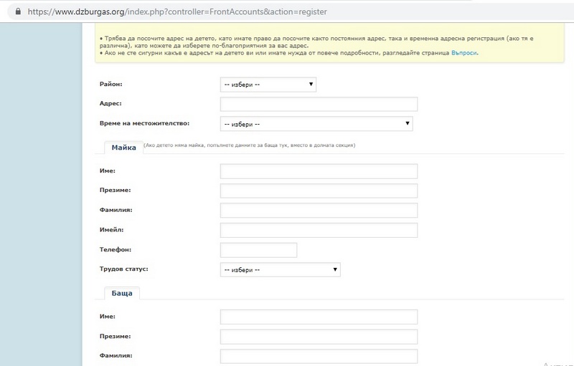The width and height of the screenshot is (574, 366).
Task: Select the Баща tab header
Action: tap(122, 294)
